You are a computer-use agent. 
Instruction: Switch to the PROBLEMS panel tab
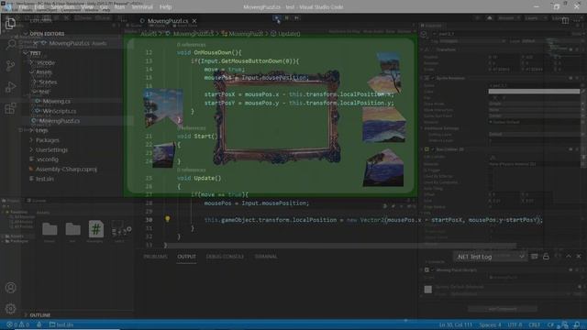click(155, 257)
